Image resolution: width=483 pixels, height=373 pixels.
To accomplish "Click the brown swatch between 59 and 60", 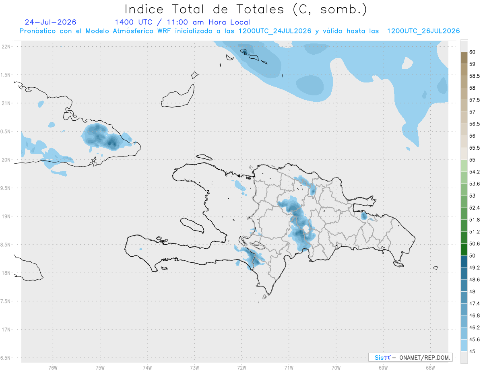I will click(464, 58).
